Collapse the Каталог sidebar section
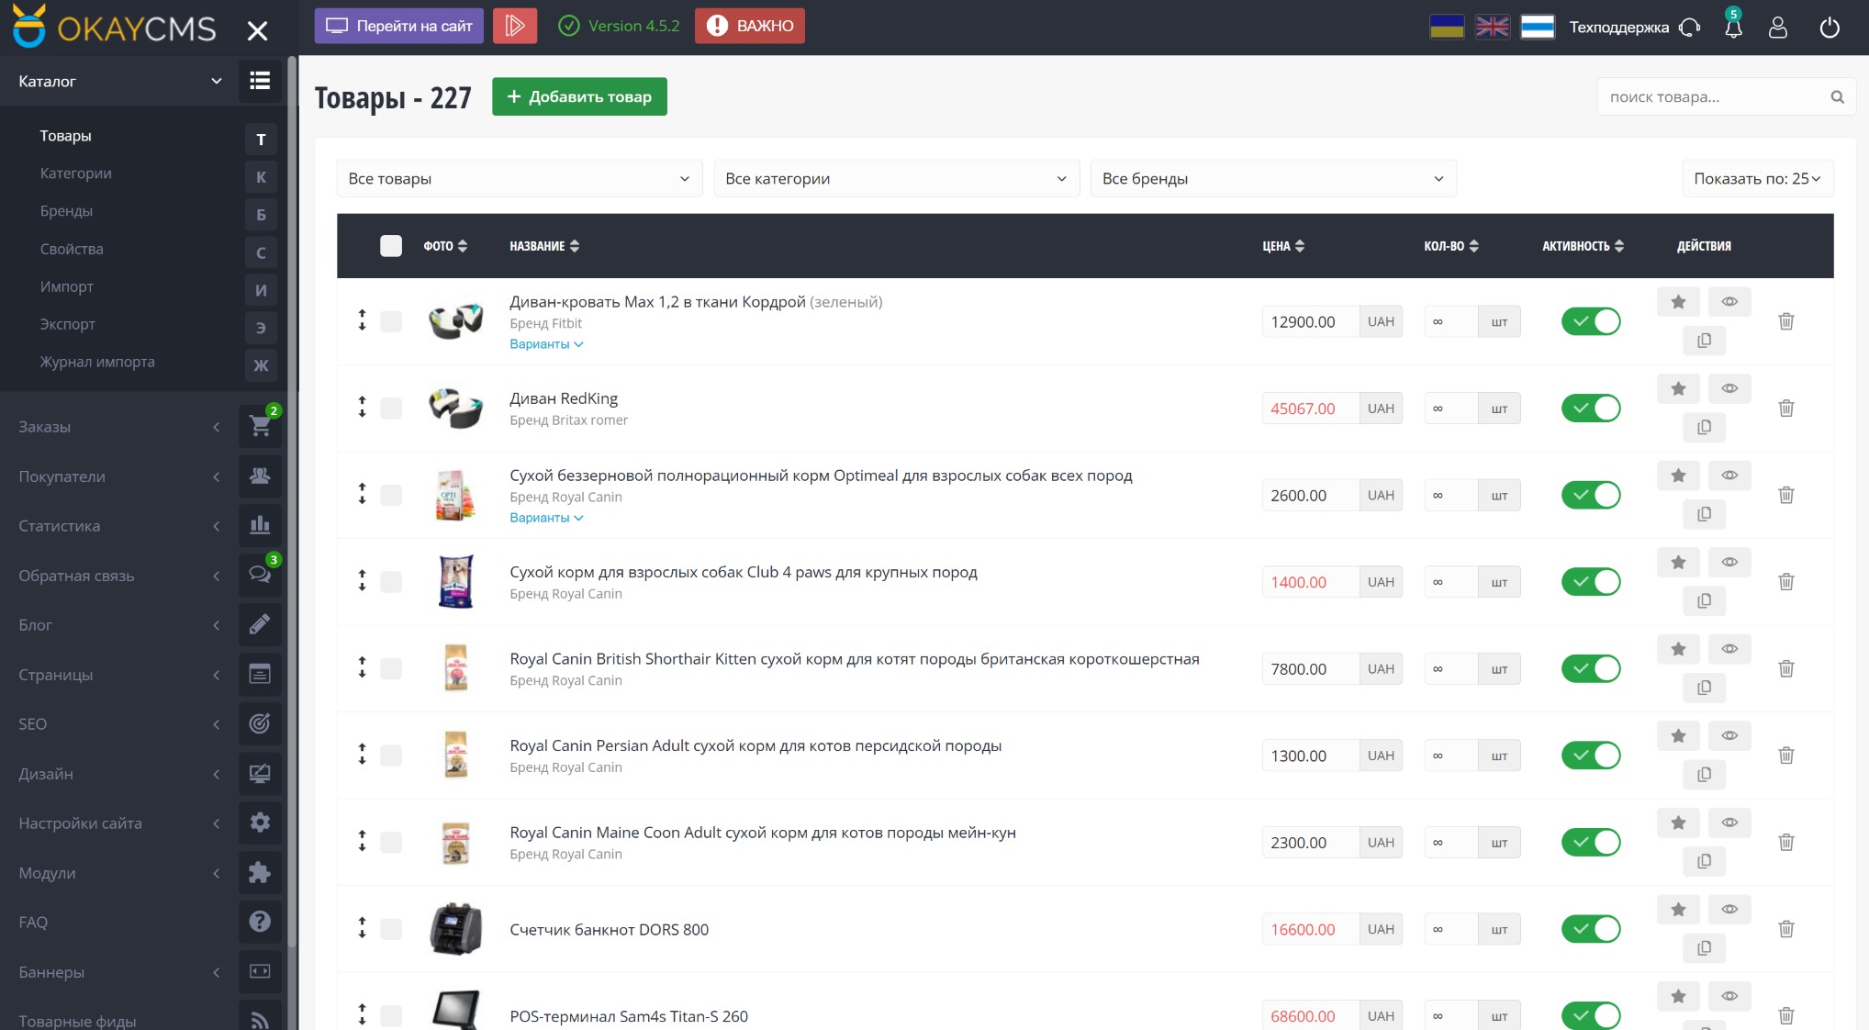This screenshot has height=1030, width=1869. click(x=119, y=81)
